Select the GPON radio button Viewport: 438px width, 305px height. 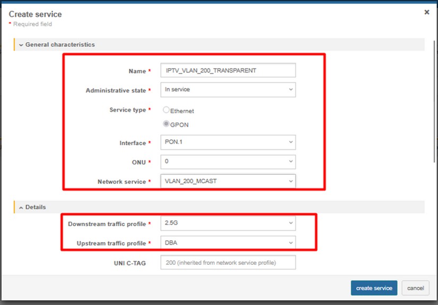click(167, 124)
